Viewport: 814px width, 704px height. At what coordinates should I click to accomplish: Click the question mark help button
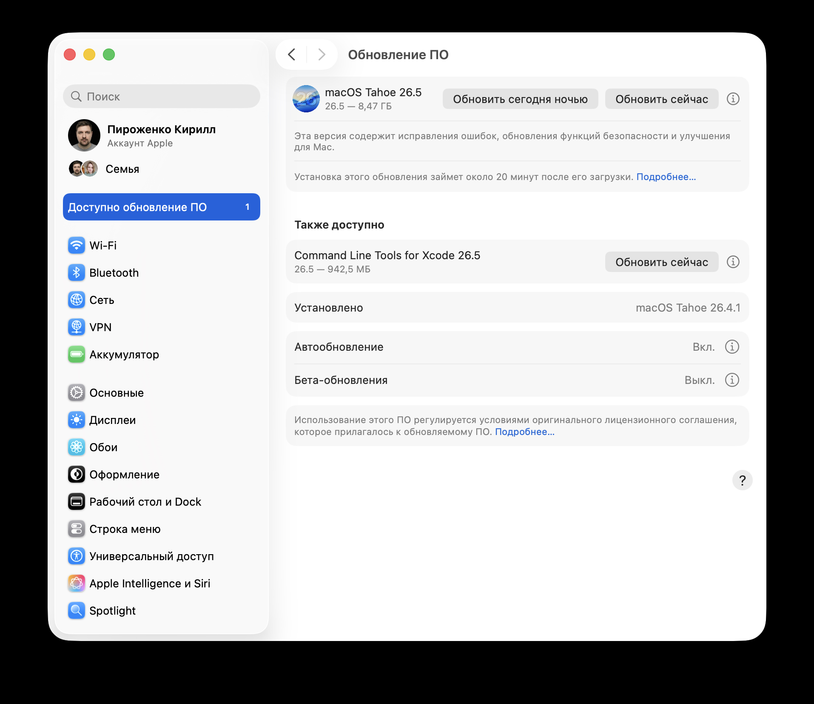[x=742, y=480]
